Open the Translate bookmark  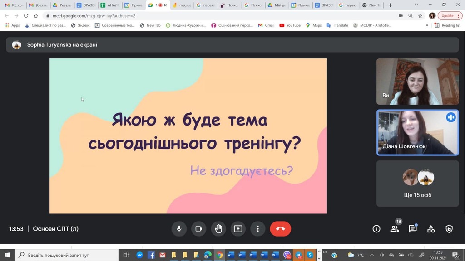click(337, 25)
